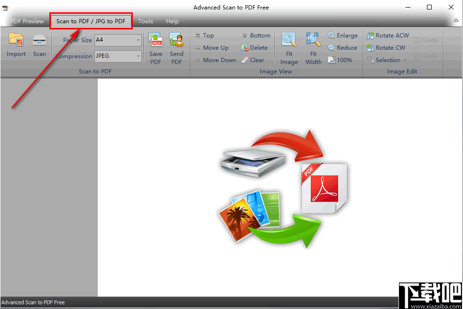
Task: Click the Reduce magnifier icon
Action: click(342, 47)
